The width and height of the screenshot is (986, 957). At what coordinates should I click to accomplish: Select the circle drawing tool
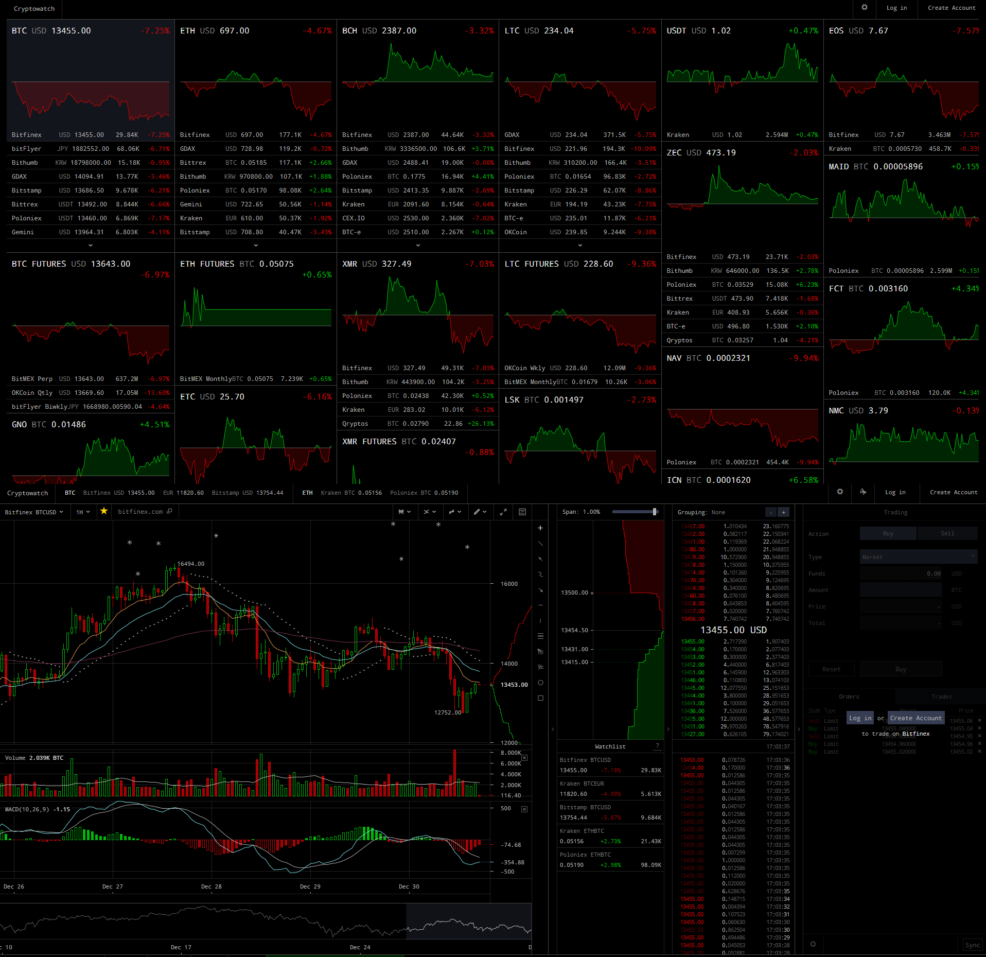pos(540,683)
